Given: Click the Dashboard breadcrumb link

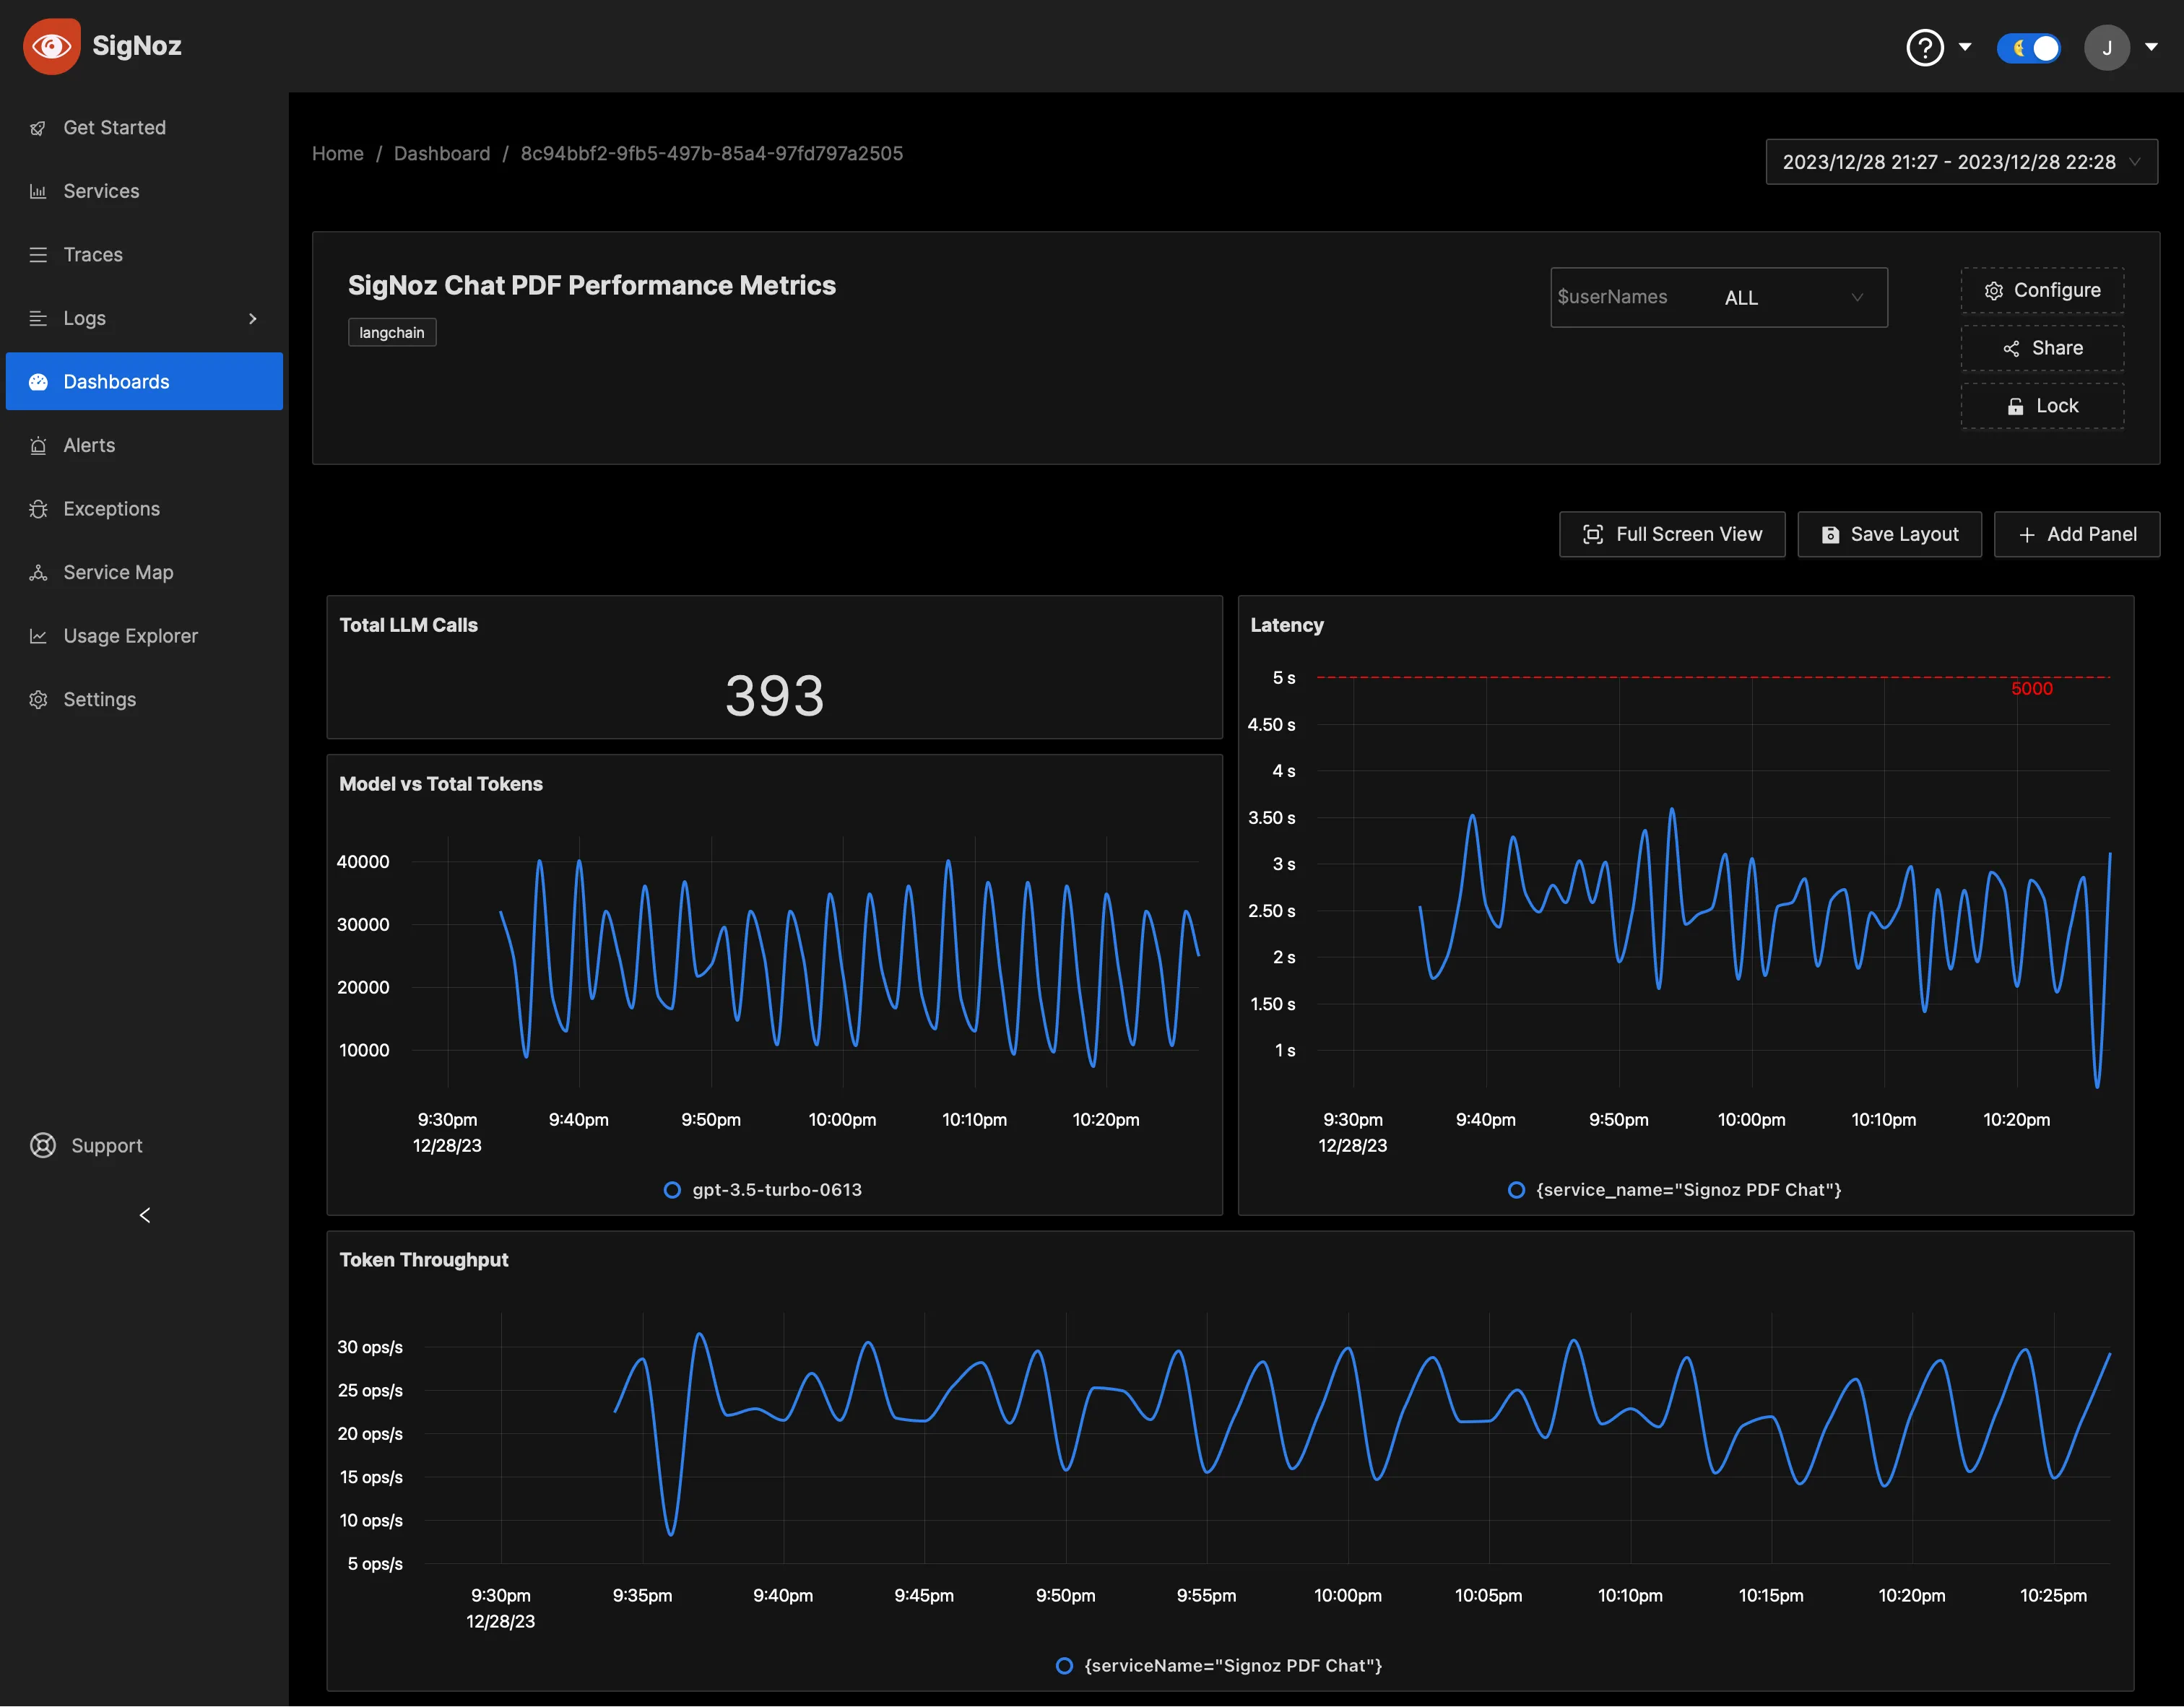Looking at the screenshot, I should point(442,154).
